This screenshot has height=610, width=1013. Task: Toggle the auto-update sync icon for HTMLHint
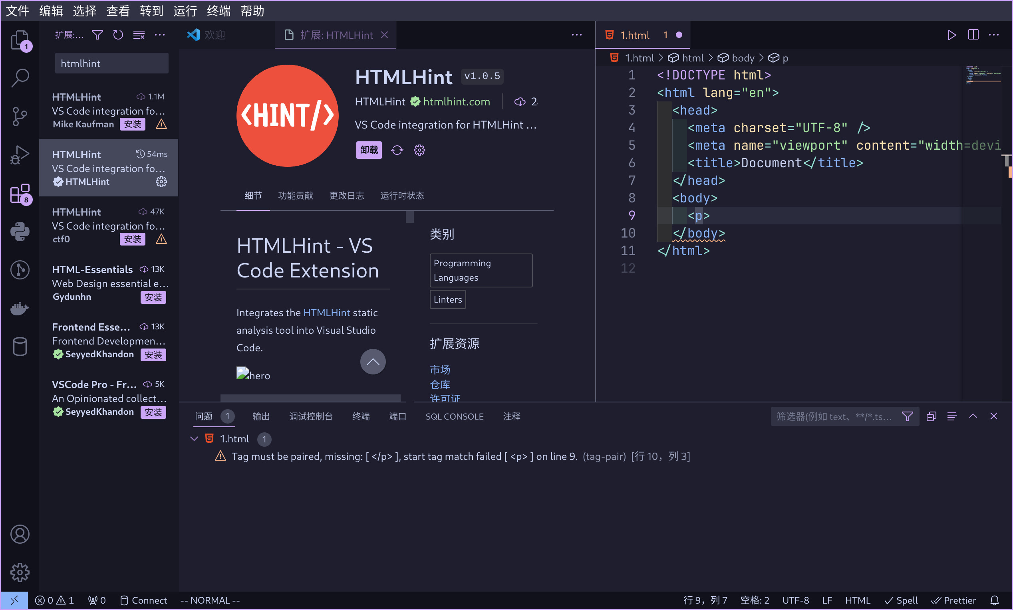point(397,150)
